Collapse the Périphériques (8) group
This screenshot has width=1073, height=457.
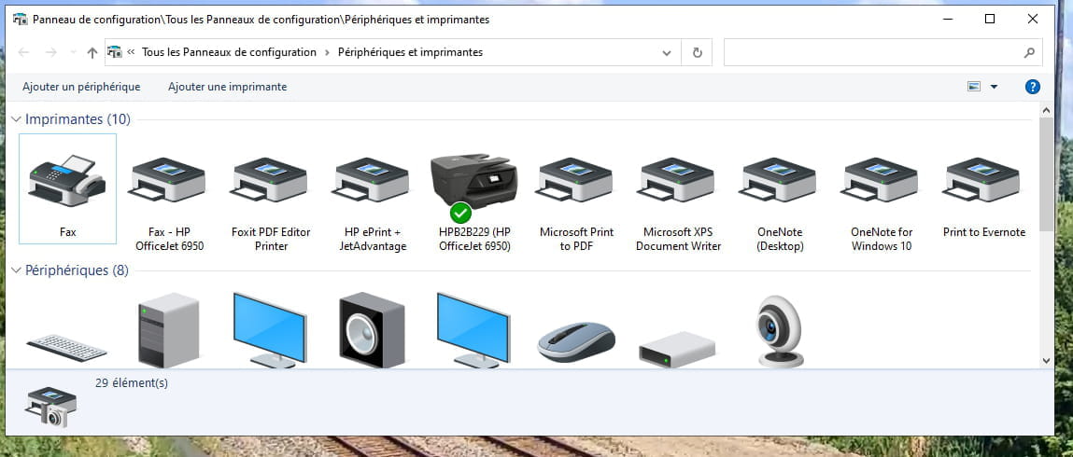(17, 270)
